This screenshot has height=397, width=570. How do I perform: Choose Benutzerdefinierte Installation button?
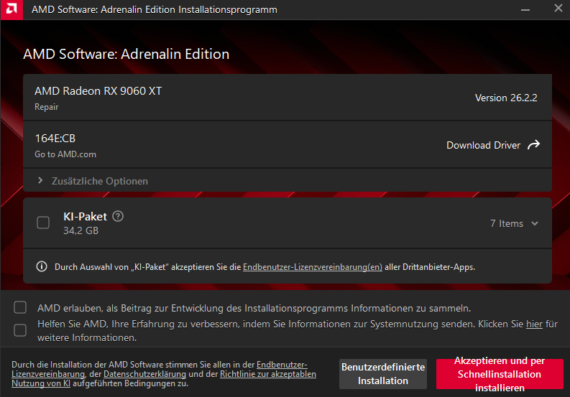pyautogui.click(x=383, y=374)
